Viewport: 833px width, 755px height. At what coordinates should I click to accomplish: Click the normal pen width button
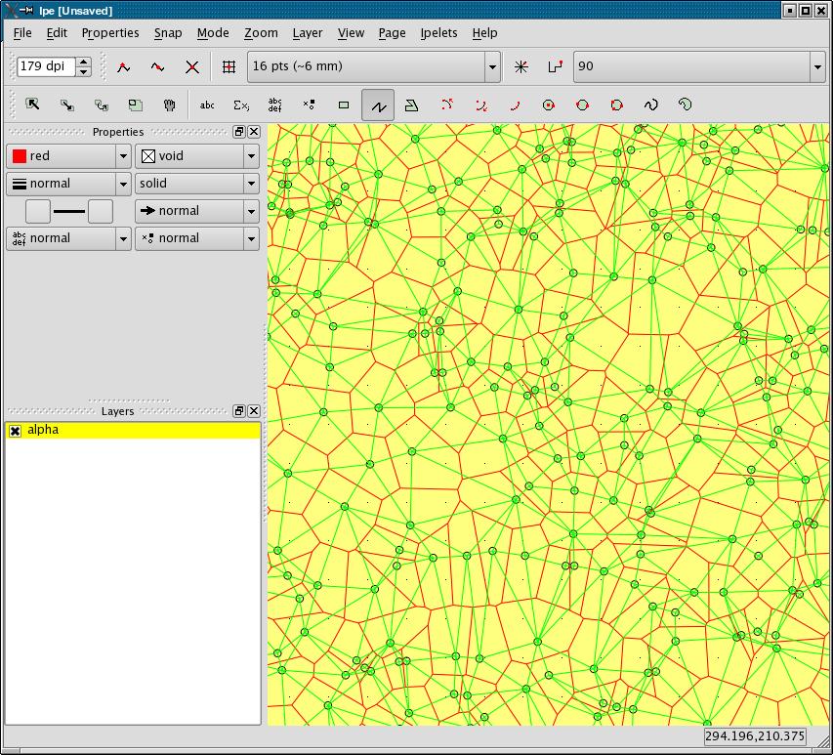pos(61,184)
